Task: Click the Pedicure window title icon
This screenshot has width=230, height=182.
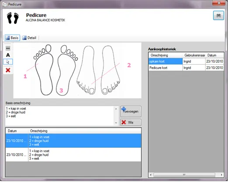Action: click(4, 4)
